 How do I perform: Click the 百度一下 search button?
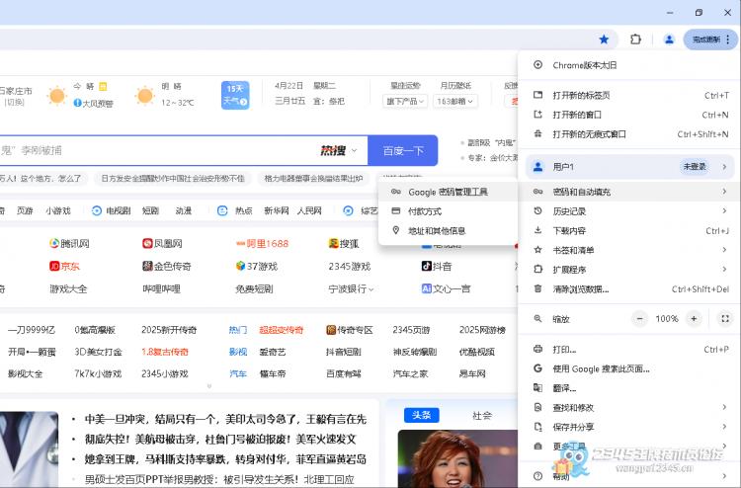pyautogui.click(x=403, y=151)
